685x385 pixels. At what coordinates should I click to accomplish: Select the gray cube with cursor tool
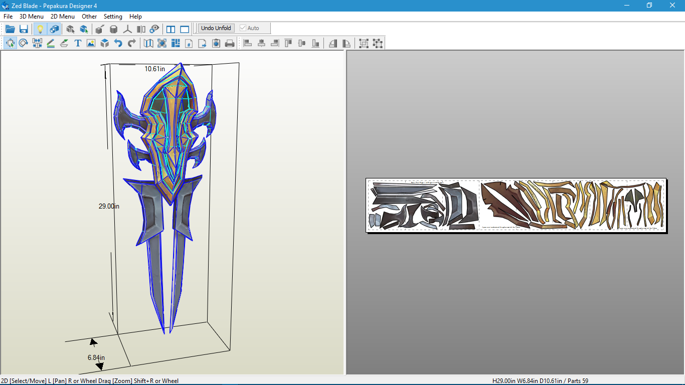(71, 29)
